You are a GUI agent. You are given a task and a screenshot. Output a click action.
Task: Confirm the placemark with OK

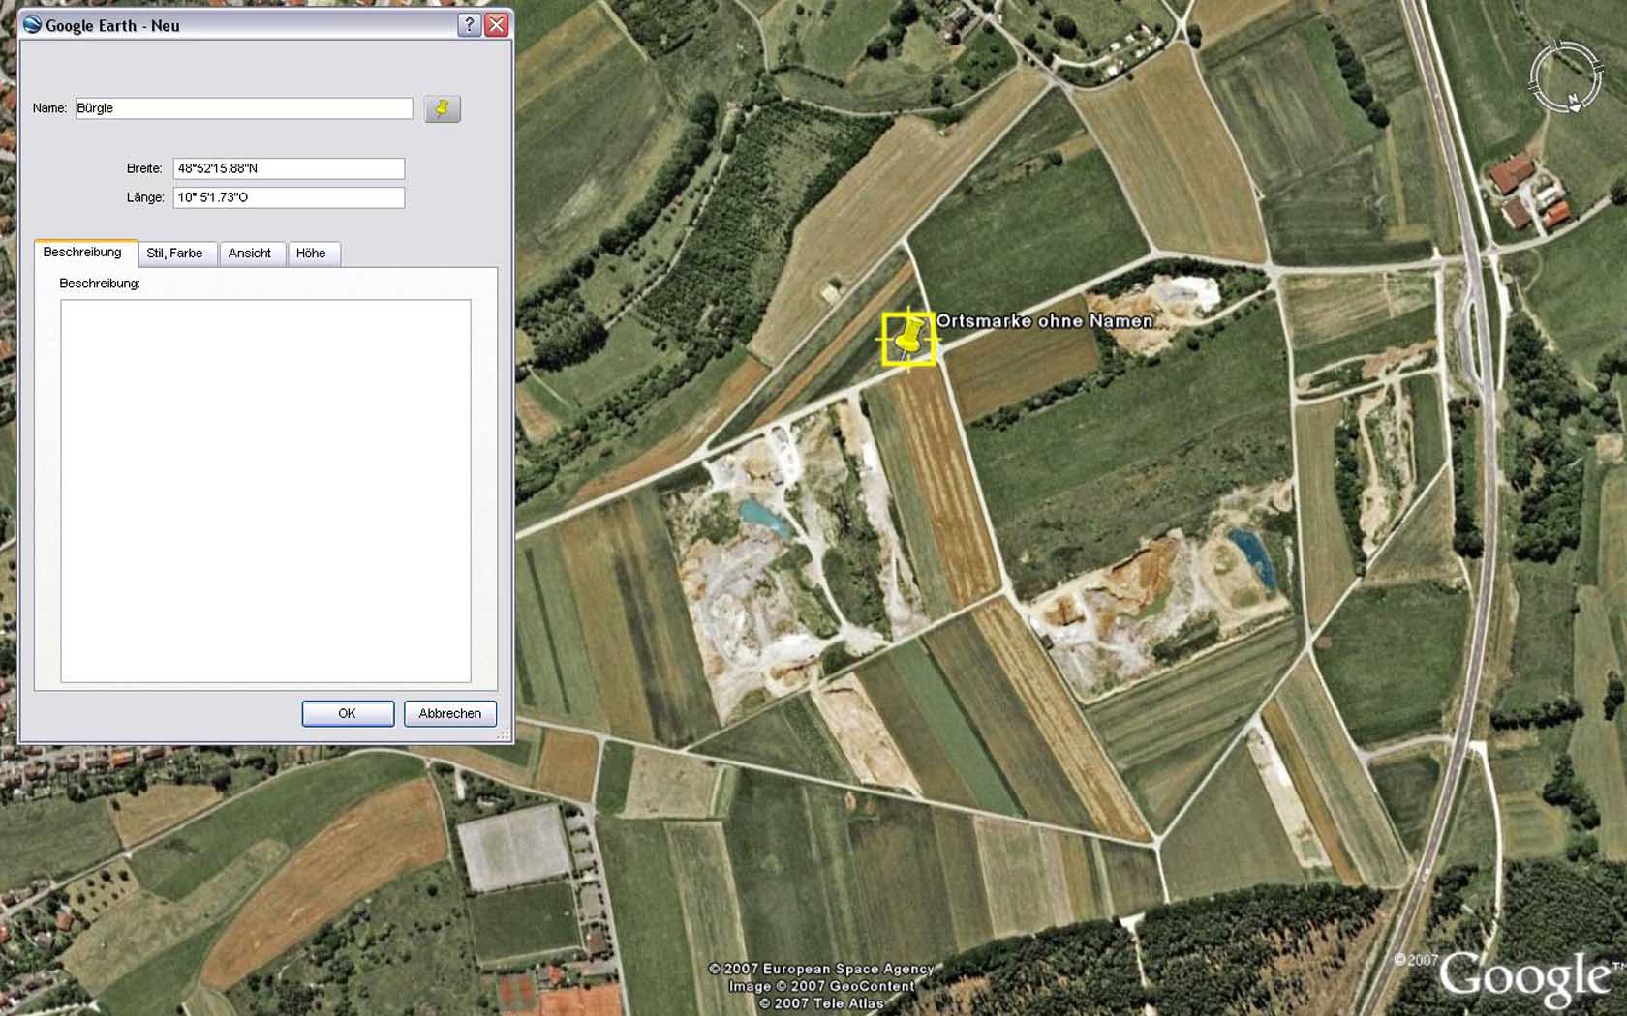[348, 713]
